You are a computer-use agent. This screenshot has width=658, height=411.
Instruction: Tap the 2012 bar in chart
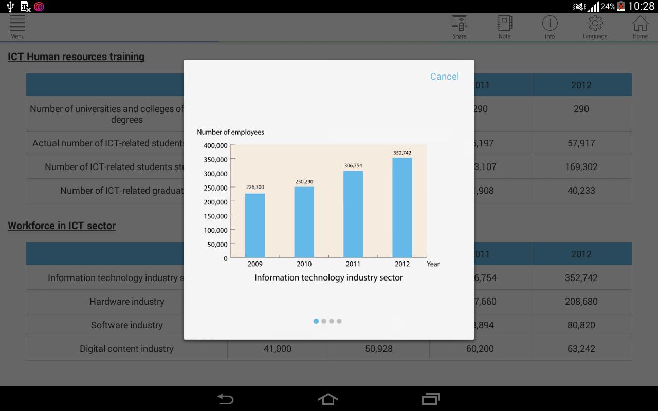[x=402, y=208]
